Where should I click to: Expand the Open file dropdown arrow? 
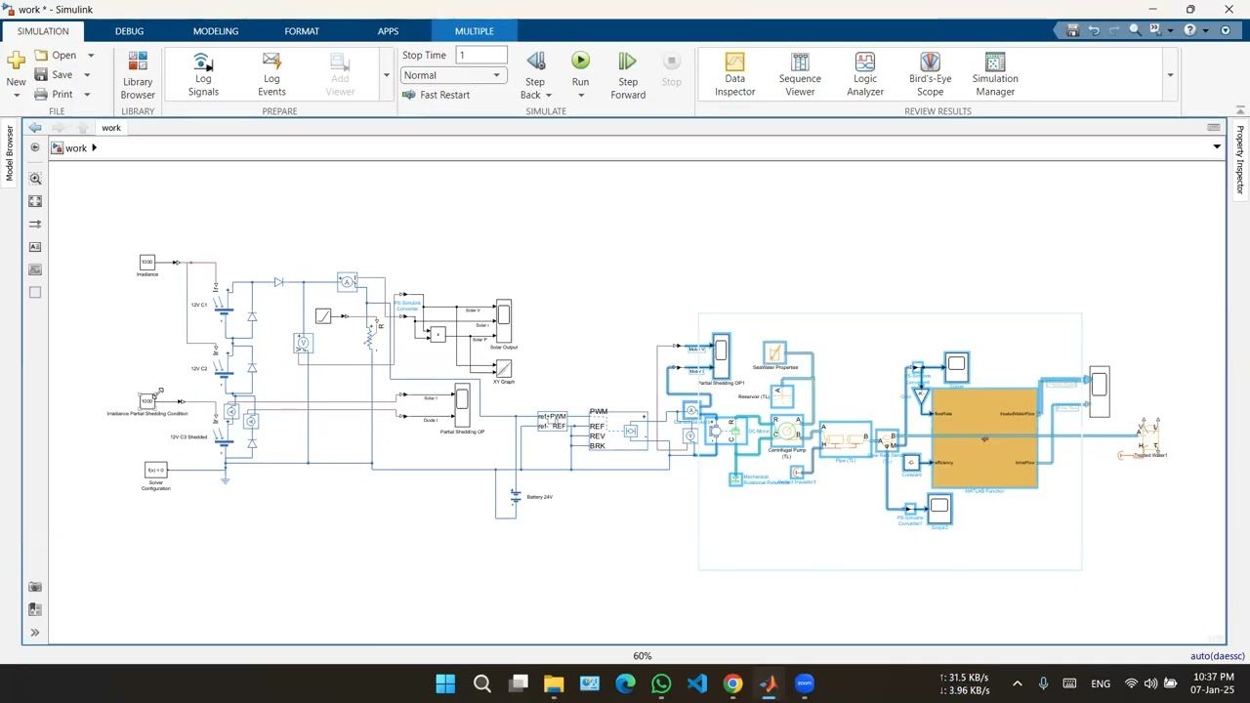[x=91, y=56]
